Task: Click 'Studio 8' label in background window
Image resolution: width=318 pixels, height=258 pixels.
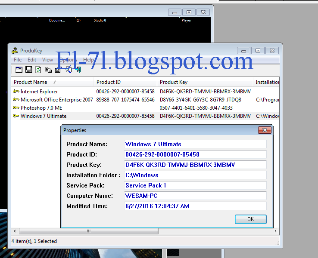Action: [100, 20]
